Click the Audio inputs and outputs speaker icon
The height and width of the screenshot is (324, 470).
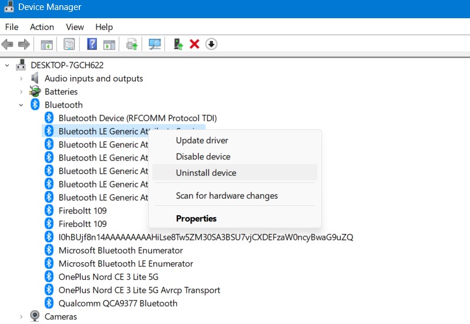(x=35, y=78)
